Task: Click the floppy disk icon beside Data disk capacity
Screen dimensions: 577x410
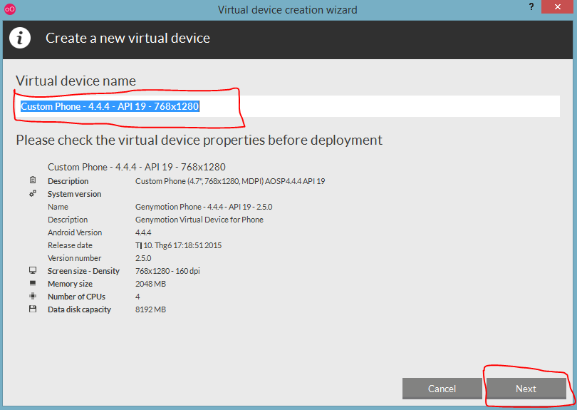Action: pos(33,309)
